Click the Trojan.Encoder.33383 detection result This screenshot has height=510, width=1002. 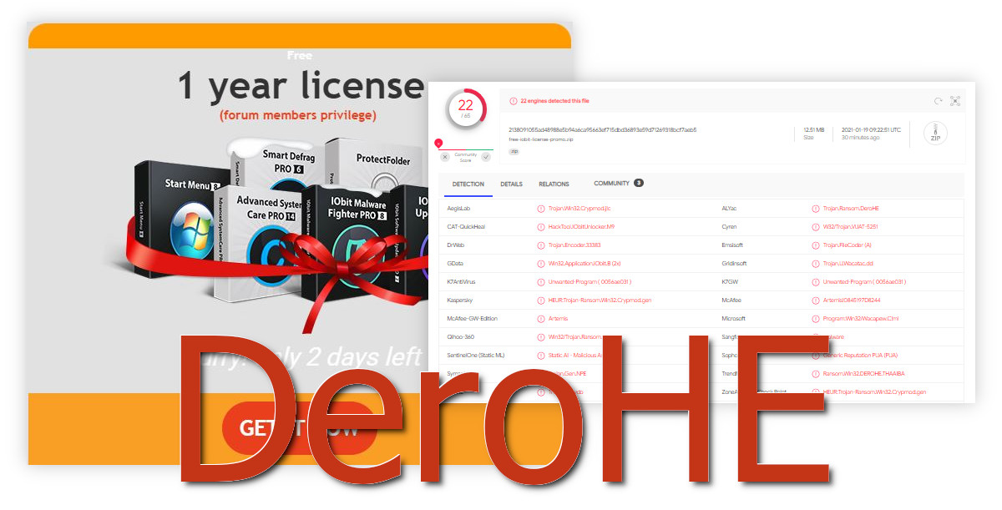click(x=574, y=245)
